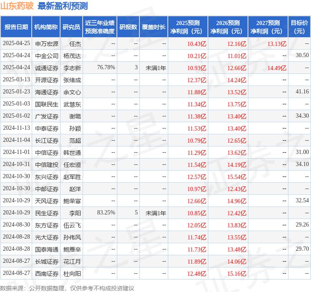
Task: Click the 数据来源 disclaimer footer text
Action: click(67, 288)
